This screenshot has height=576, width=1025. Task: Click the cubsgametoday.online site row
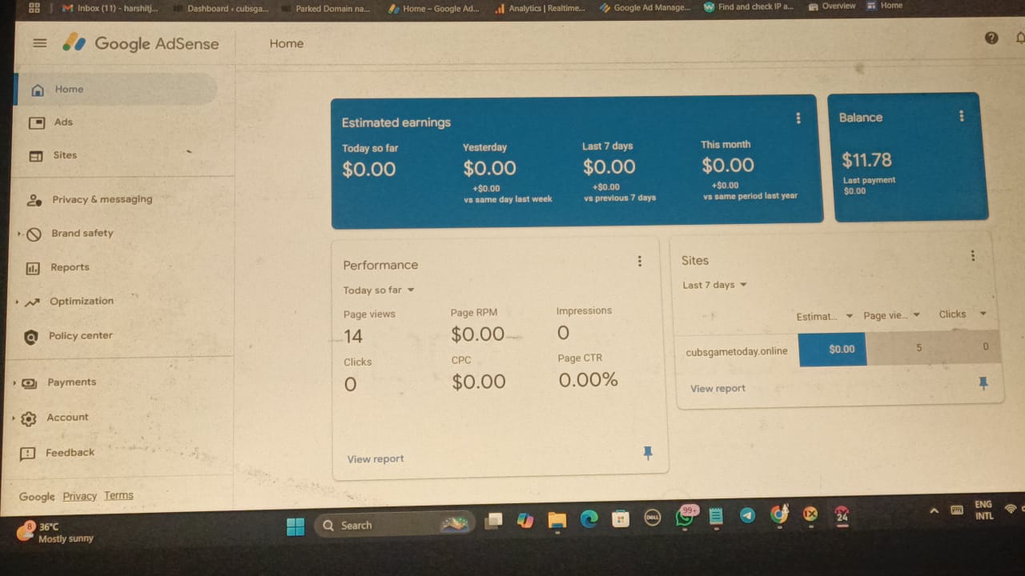click(x=837, y=349)
